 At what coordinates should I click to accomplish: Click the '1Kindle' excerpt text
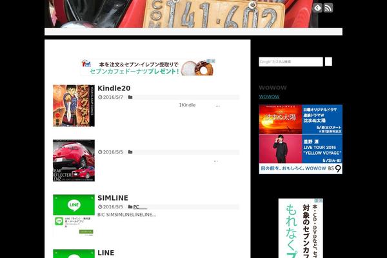click(x=187, y=105)
